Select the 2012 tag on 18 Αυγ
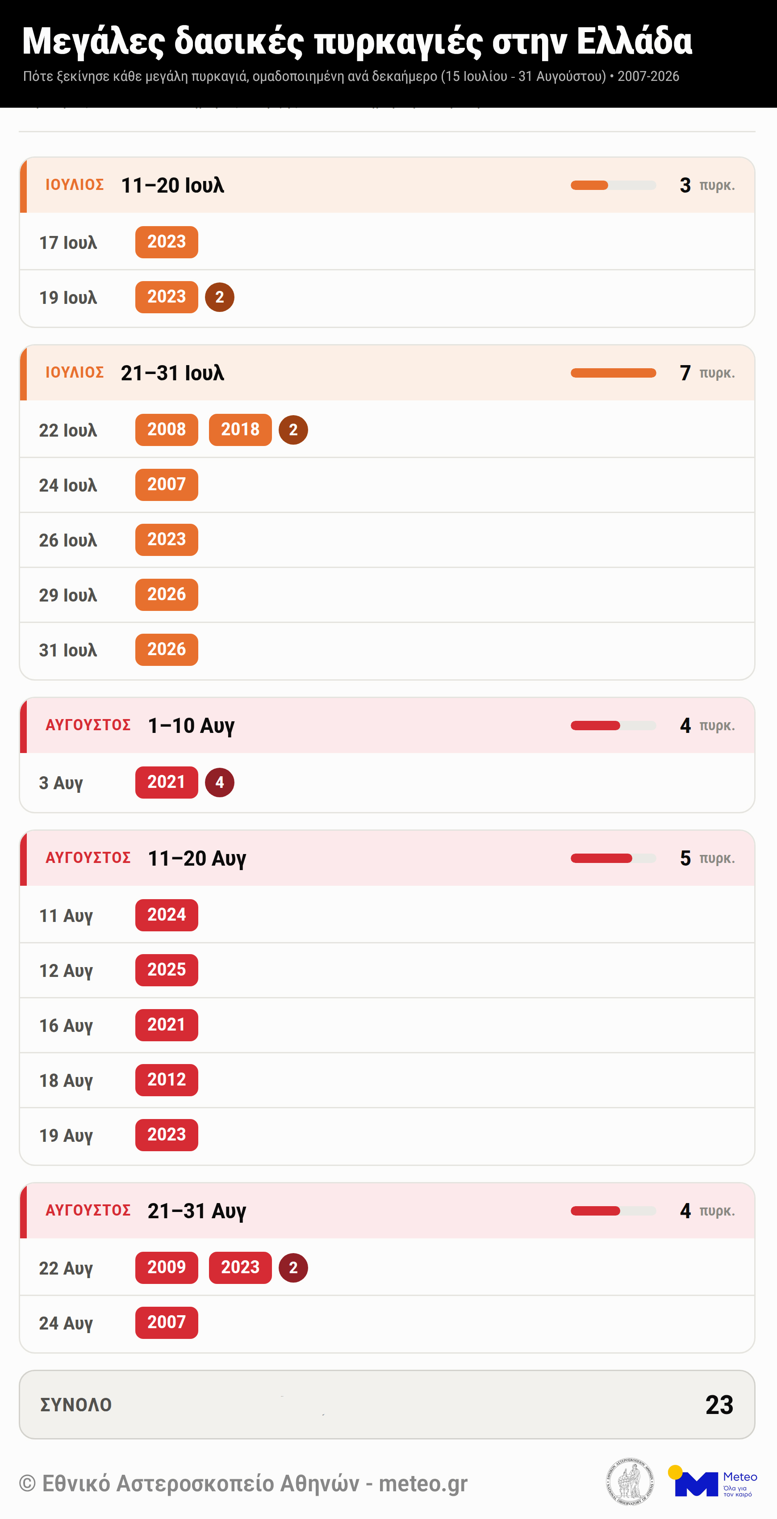777x1519 pixels. tap(167, 1080)
